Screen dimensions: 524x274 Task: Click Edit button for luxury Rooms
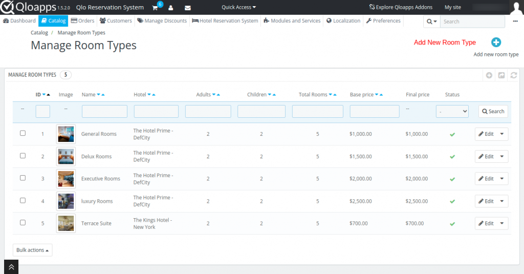click(486, 201)
